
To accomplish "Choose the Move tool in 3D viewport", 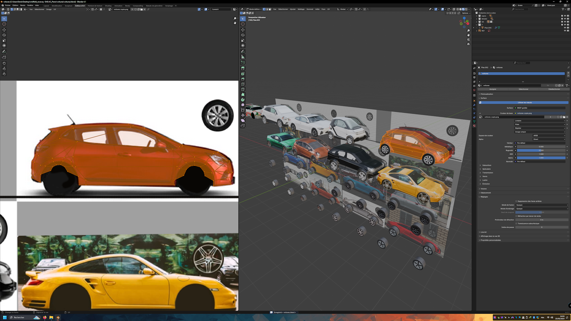I will (x=243, y=30).
